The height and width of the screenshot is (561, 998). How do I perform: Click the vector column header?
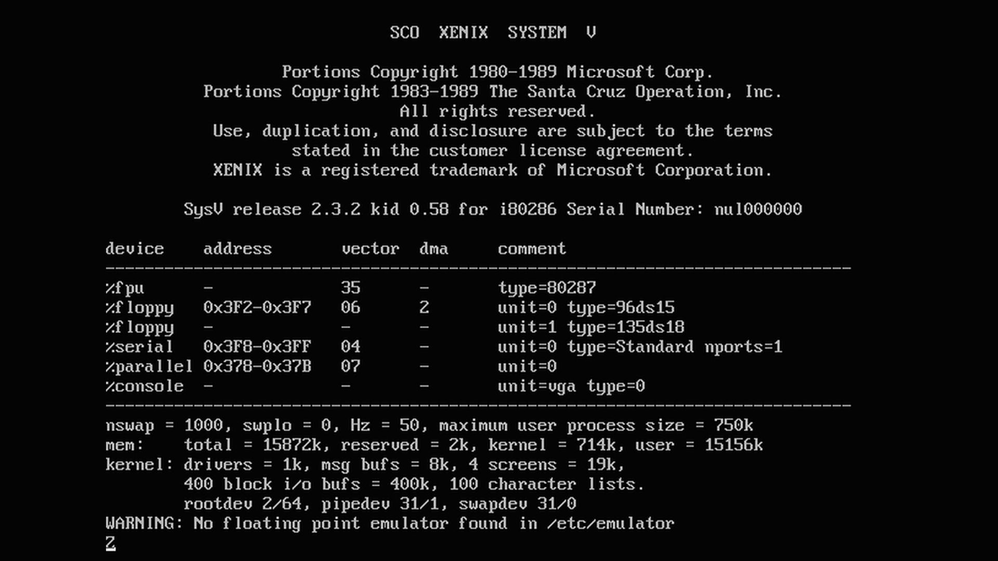(370, 249)
